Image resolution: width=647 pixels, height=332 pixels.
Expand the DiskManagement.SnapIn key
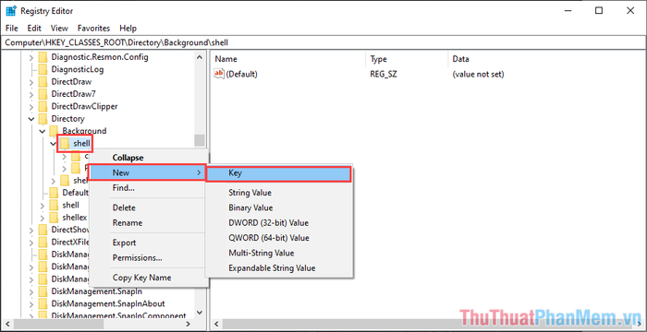[x=31, y=291]
